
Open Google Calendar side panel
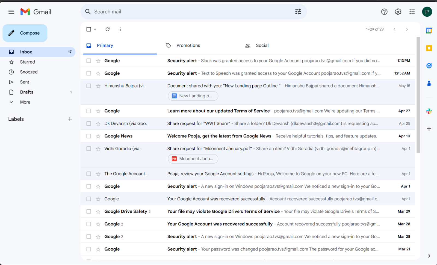(x=429, y=31)
